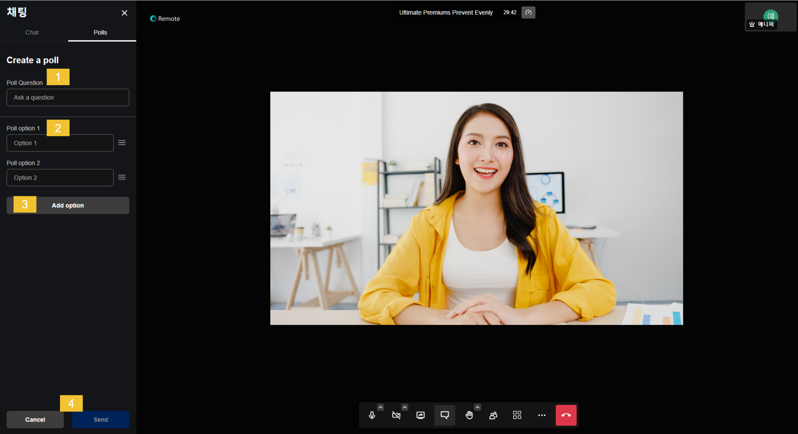Open the participants list
Image resolution: width=798 pixels, height=434 pixels.
(x=493, y=415)
